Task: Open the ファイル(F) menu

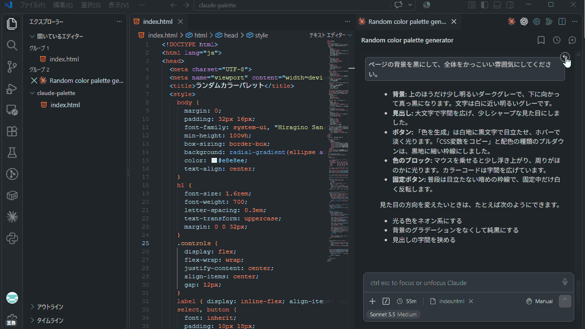Action: point(32,5)
